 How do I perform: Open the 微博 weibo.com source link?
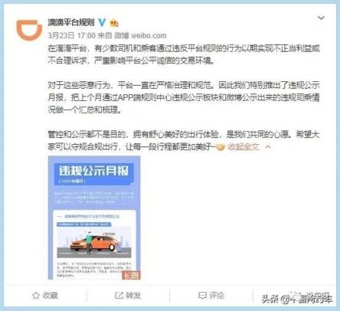coord(140,35)
